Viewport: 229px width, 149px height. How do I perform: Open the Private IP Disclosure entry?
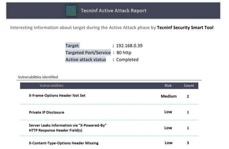pyautogui.click(x=46, y=112)
